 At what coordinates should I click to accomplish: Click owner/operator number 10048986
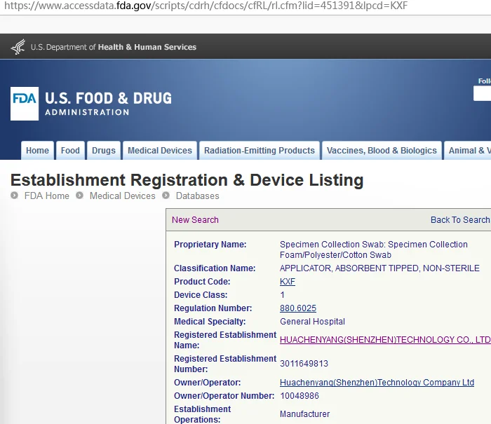pyautogui.click(x=300, y=396)
